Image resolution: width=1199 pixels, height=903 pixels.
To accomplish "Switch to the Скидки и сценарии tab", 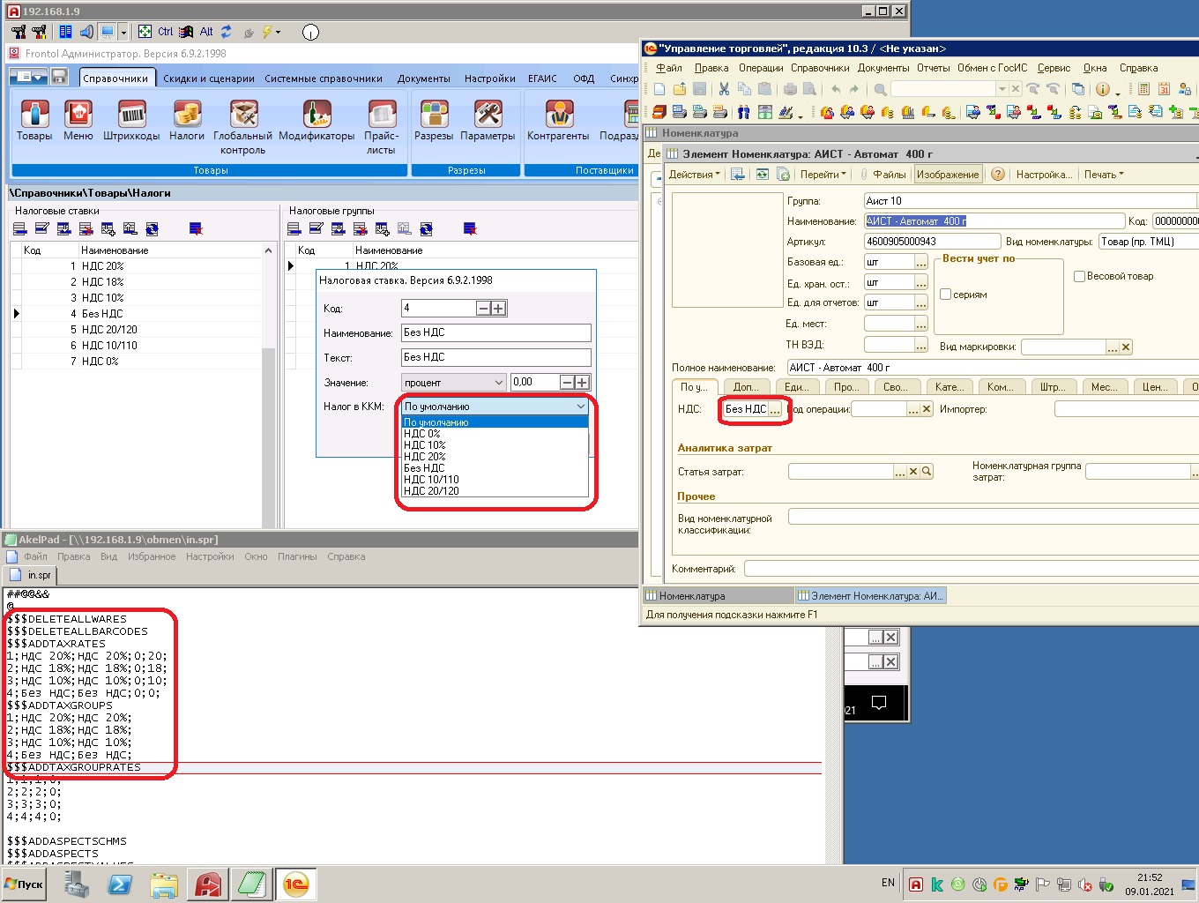I will [209, 78].
